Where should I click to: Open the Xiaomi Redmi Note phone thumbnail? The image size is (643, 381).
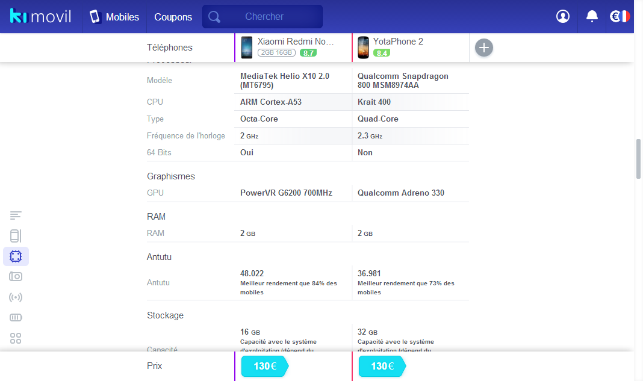[x=246, y=48]
